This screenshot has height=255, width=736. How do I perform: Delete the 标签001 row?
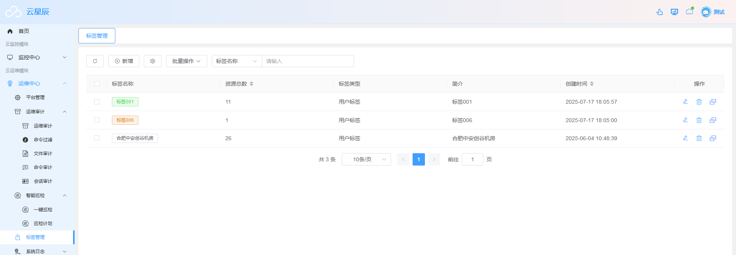coord(699,102)
